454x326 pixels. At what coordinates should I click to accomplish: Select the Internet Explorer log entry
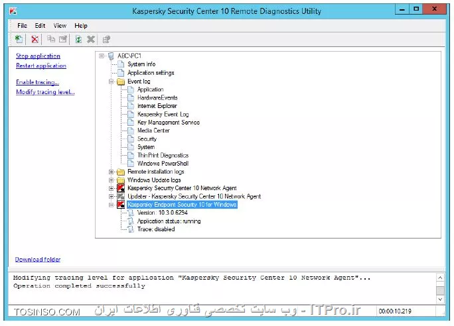157,106
